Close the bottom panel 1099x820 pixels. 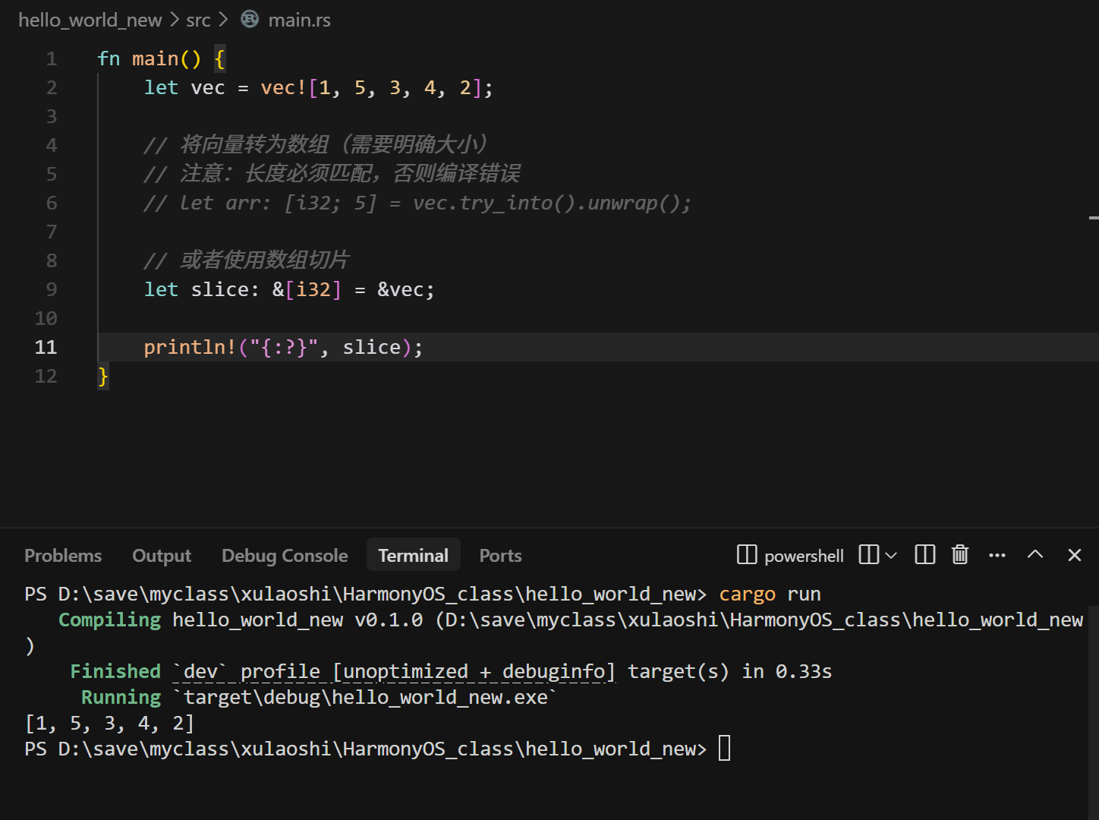[x=1074, y=555]
